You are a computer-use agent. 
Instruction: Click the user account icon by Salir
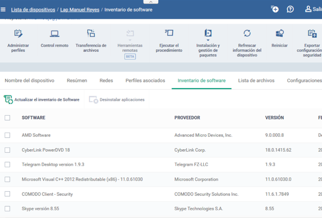click(308, 9)
